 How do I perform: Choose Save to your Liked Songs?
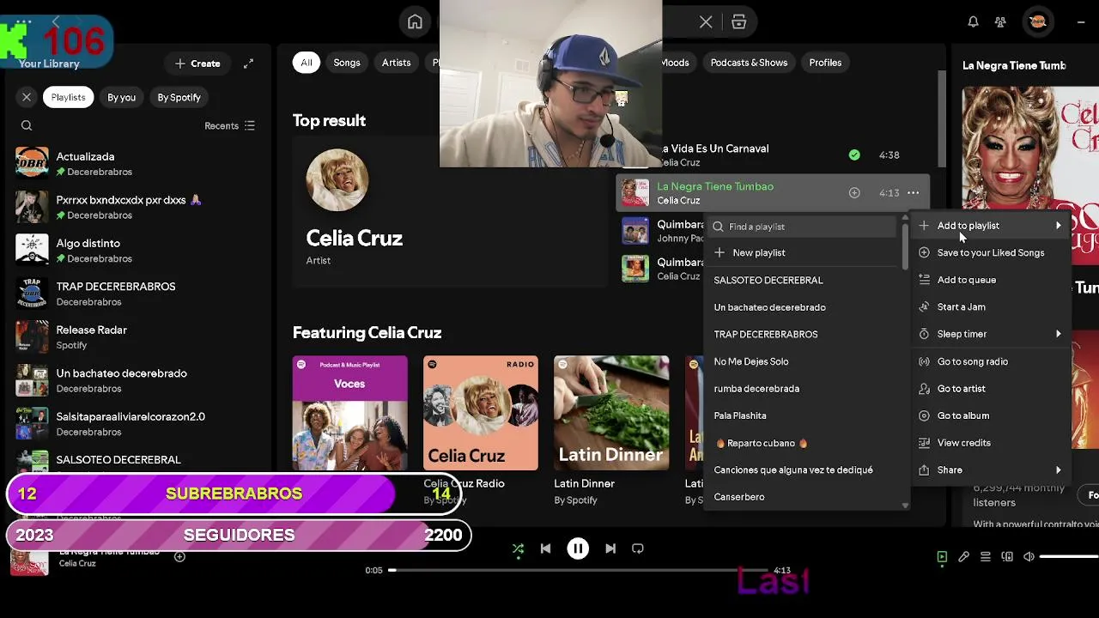tap(991, 253)
